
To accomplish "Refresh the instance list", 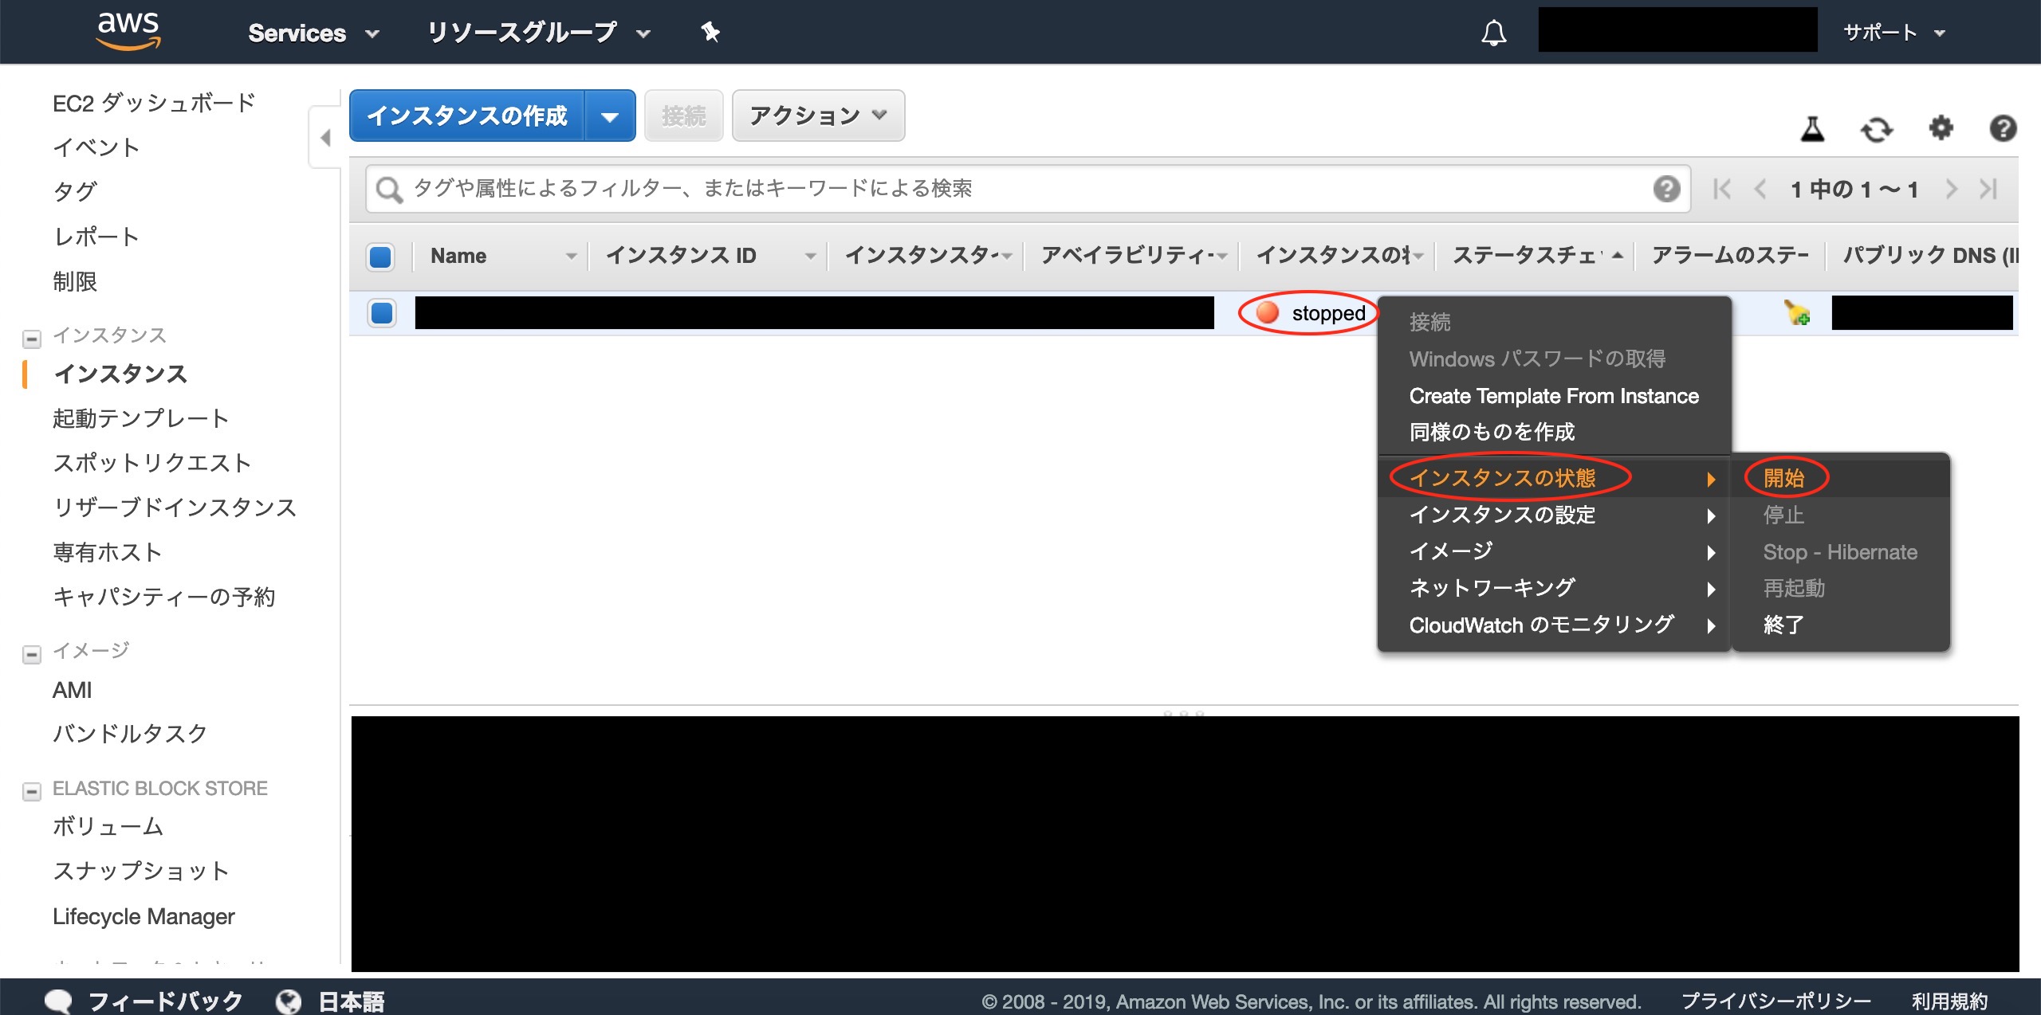I will [x=1876, y=128].
